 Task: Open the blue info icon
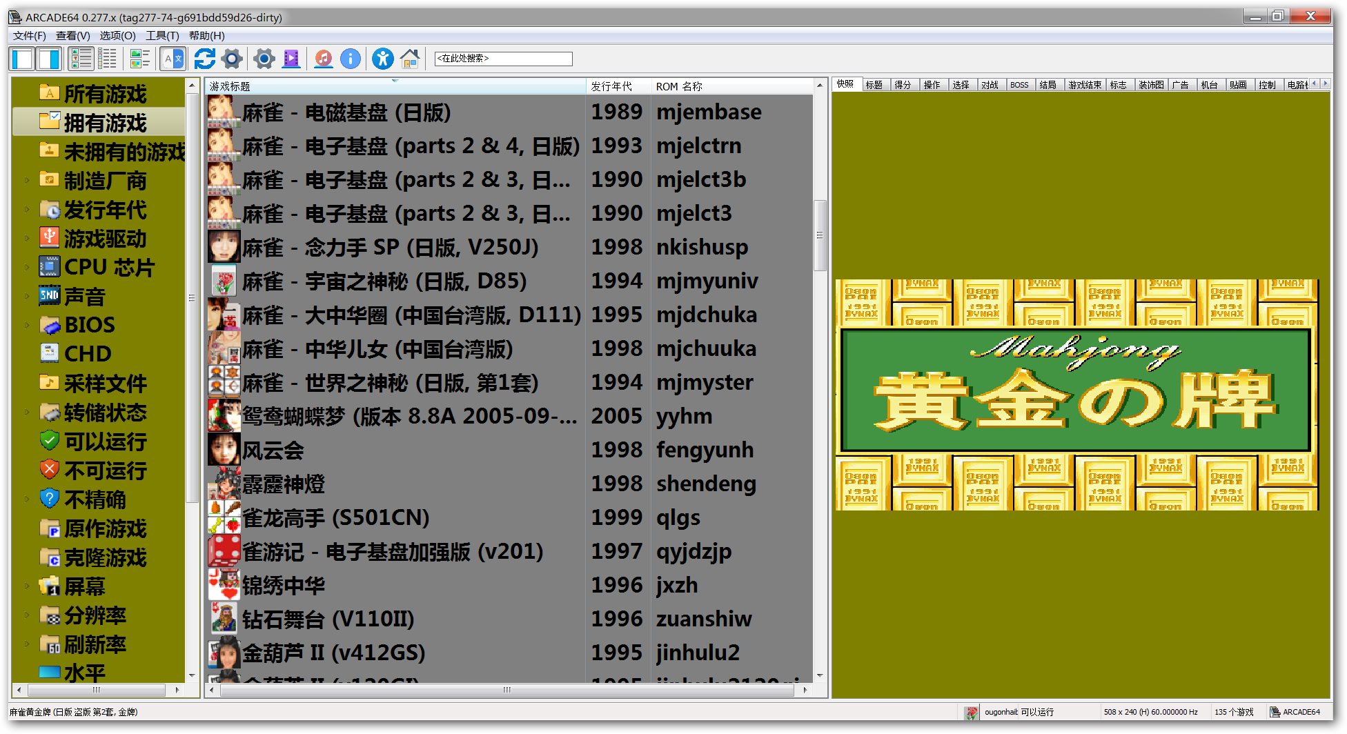[x=351, y=59]
